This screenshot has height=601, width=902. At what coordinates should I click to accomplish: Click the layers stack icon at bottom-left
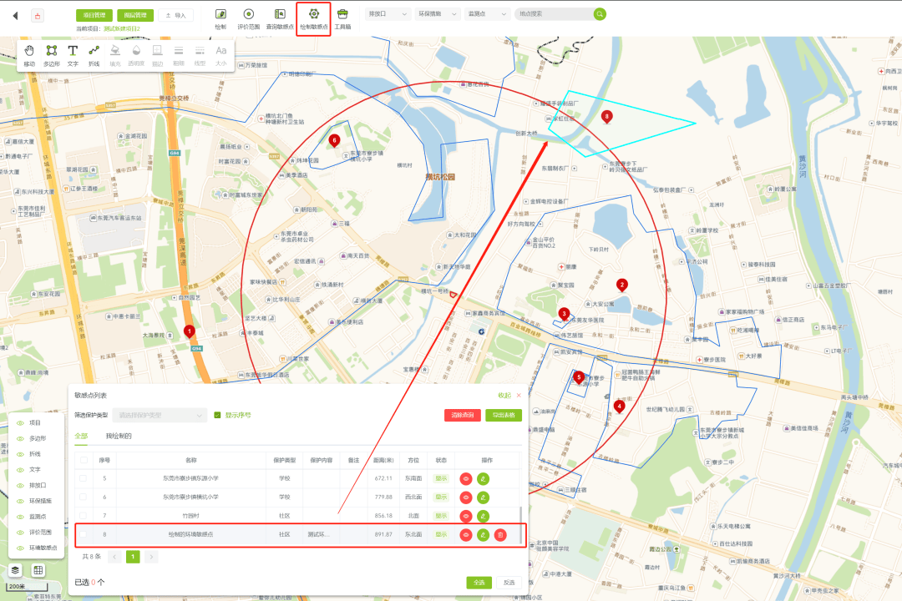16,570
